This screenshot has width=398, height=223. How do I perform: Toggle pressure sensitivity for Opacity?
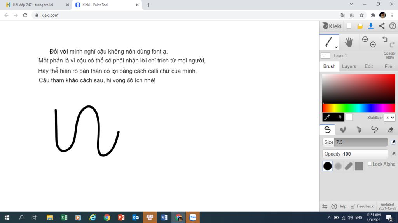(x=393, y=154)
